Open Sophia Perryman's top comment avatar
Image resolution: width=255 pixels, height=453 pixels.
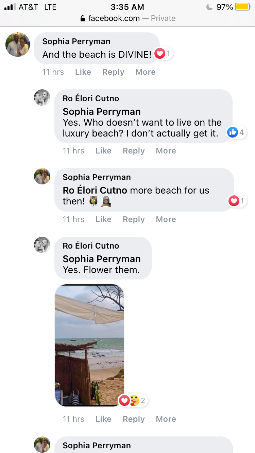(18, 44)
